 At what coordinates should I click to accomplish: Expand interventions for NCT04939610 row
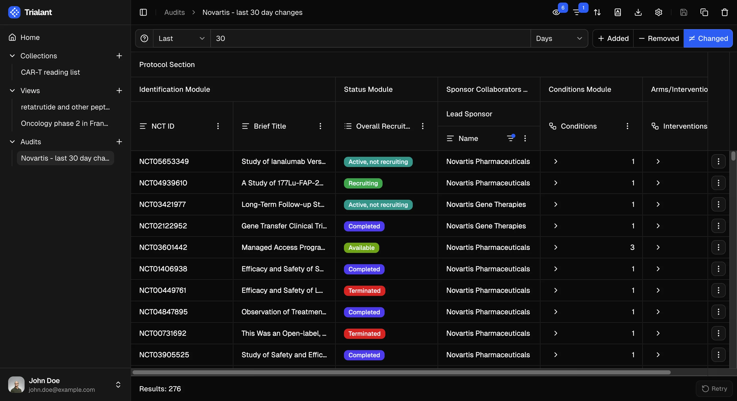(x=658, y=183)
